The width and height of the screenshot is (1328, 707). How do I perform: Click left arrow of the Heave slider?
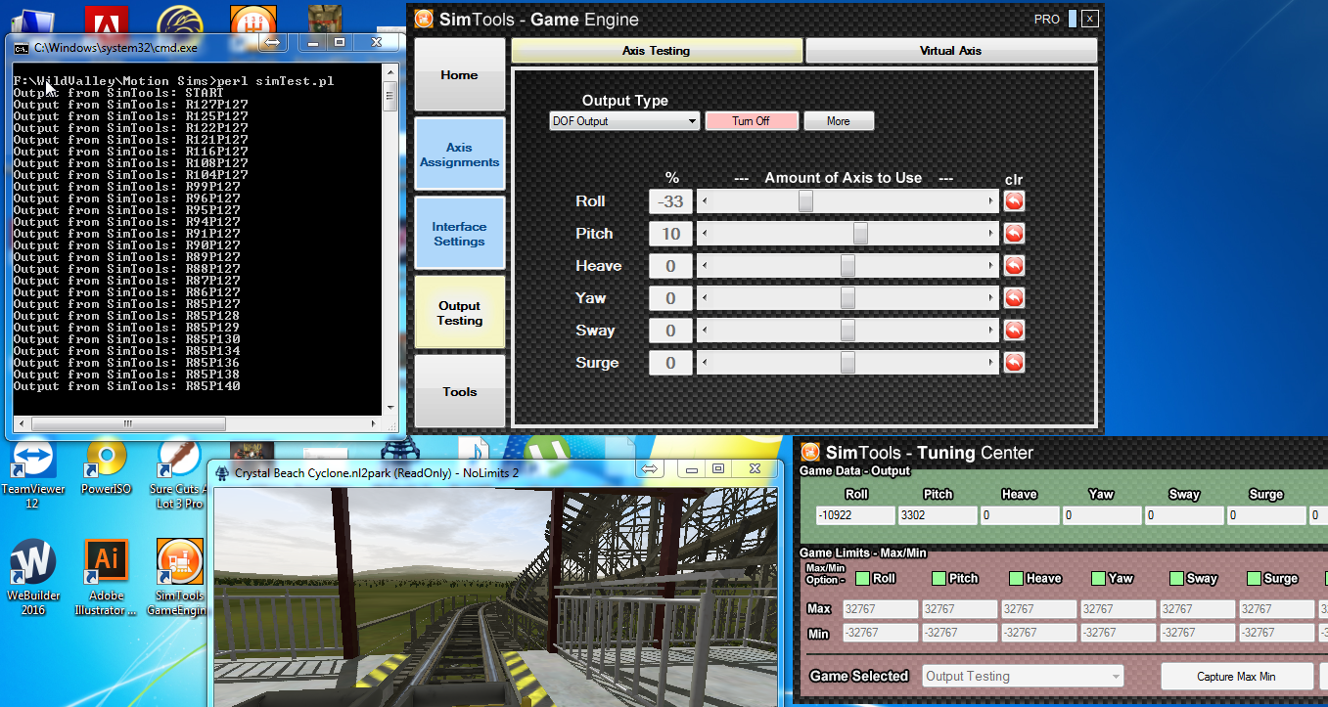point(704,266)
